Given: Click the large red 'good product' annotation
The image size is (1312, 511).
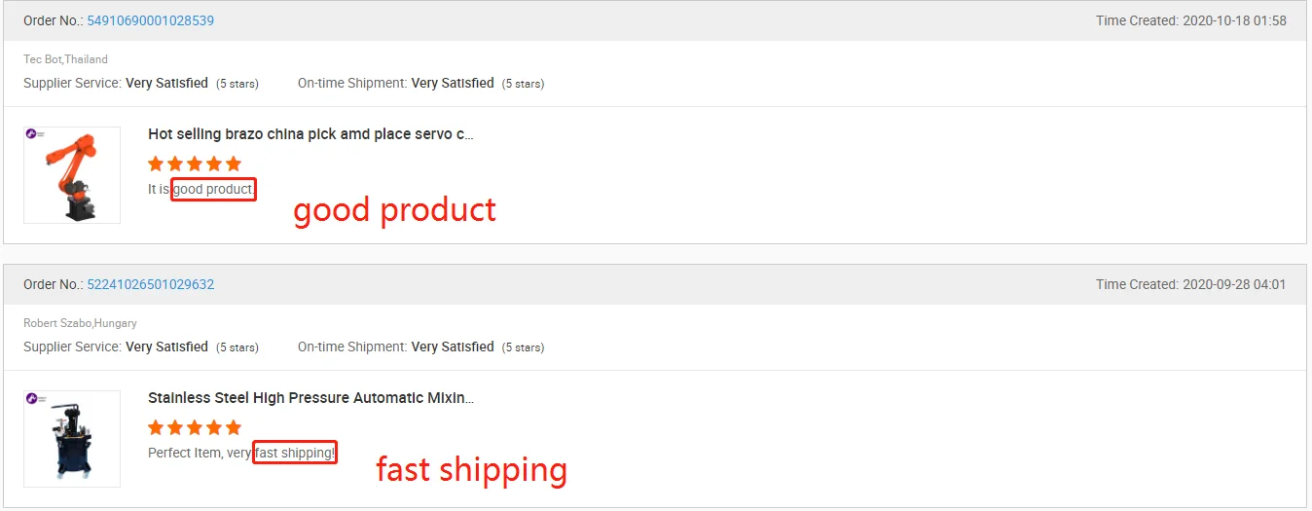Looking at the screenshot, I should 394,209.
